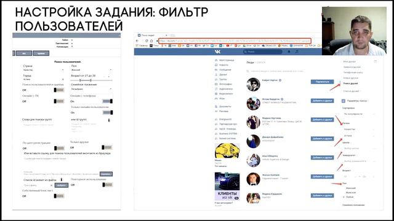The image size is (394, 221).
Task: Click the info icon beside 'или id групп'
Action: 109,120
